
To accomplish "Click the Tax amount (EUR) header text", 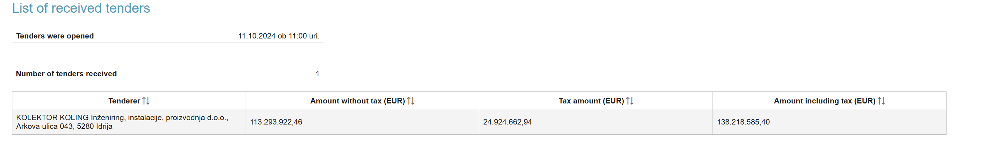I will click(x=591, y=101).
